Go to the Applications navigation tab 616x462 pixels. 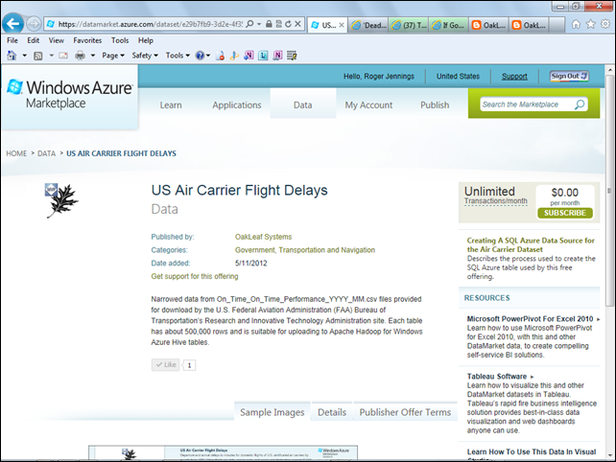[x=236, y=105]
